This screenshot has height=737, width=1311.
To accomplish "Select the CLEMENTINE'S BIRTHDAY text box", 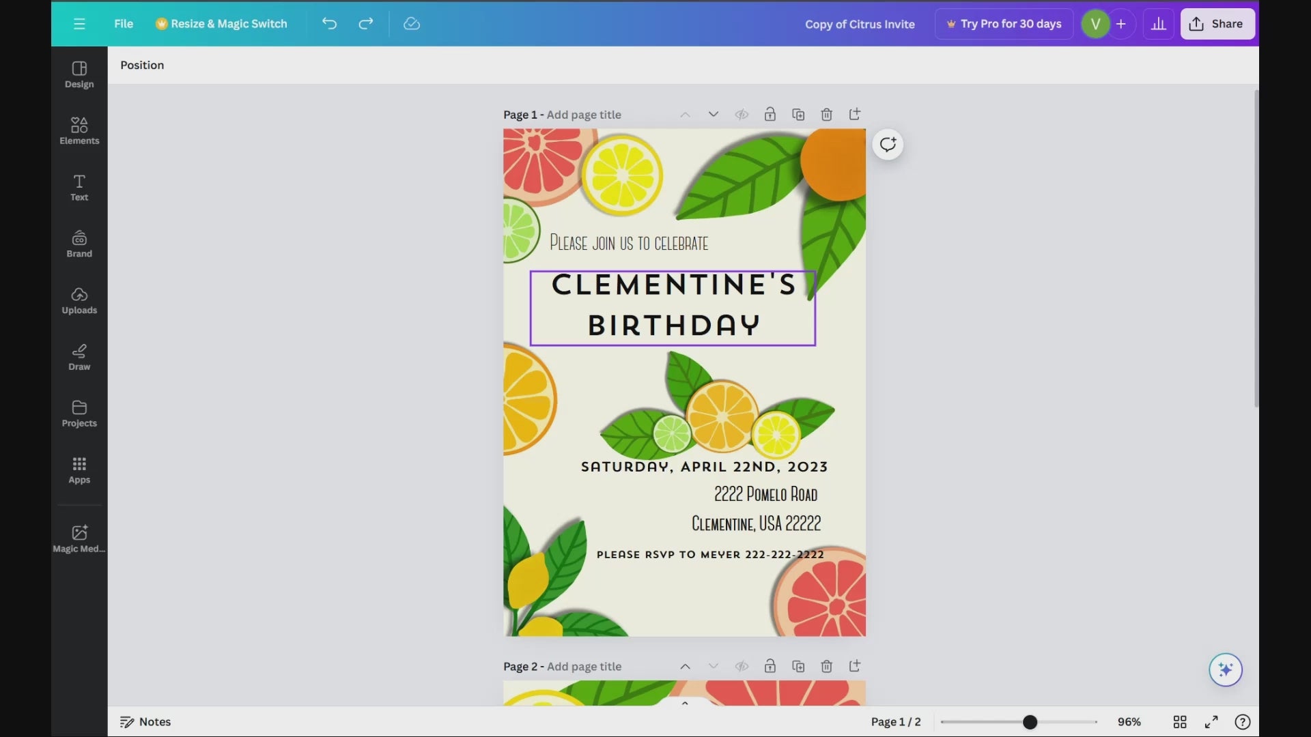I will [x=673, y=308].
